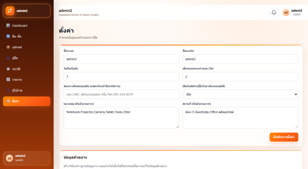
Task: Select ผู้ยืม in the sidebar
Action: (27, 58)
